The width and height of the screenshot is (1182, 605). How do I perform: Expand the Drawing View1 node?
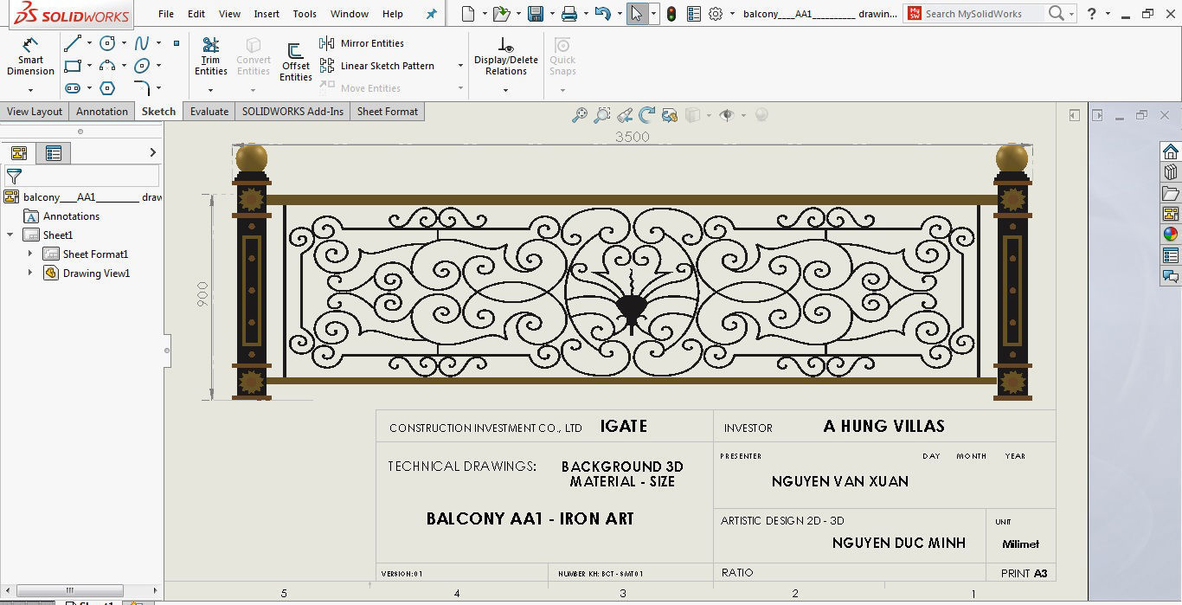pyautogui.click(x=30, y=273)
